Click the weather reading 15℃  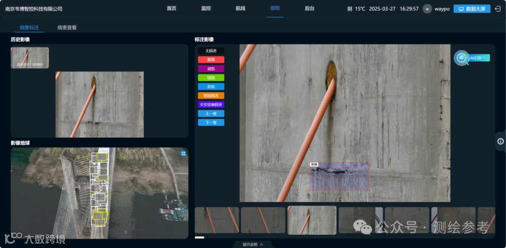(x=360, y=9)
